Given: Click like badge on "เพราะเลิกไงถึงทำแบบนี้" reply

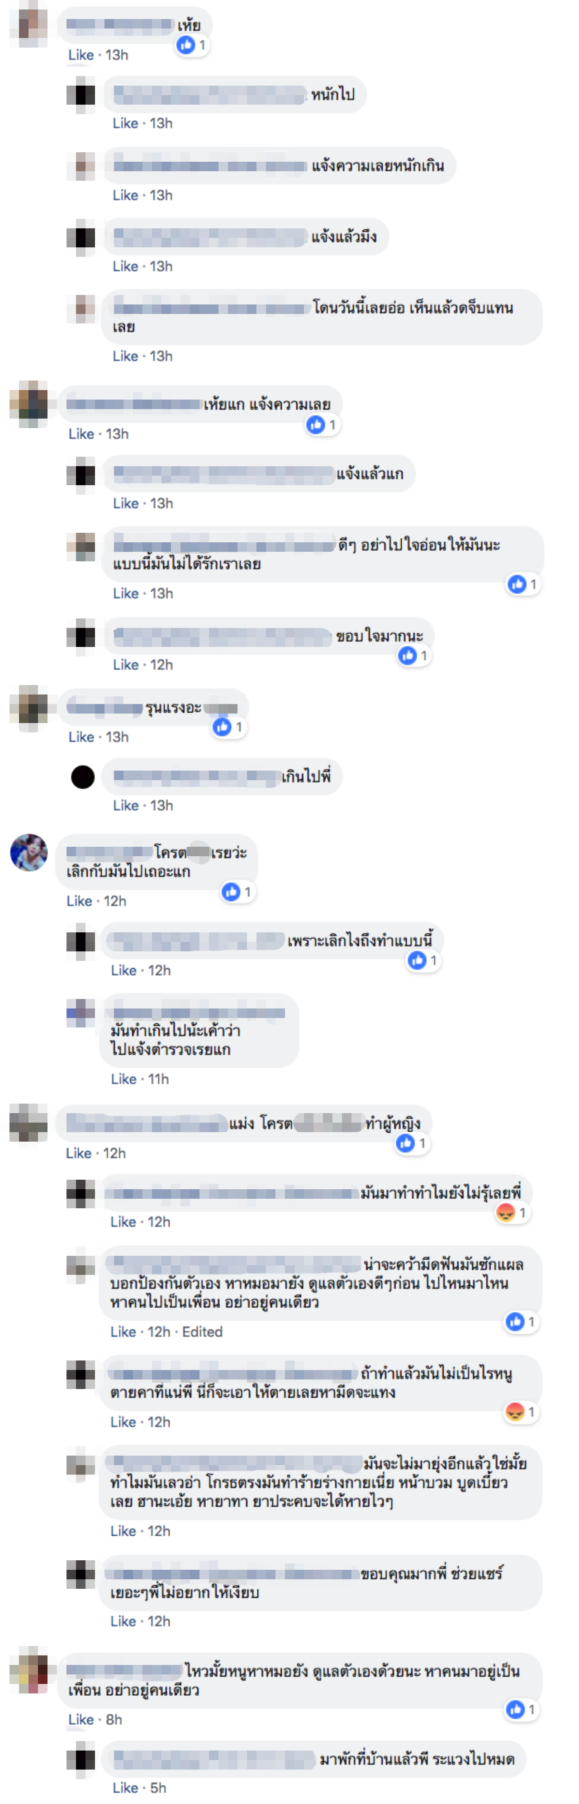Looking at the screenshot, I should coord(423,960).
